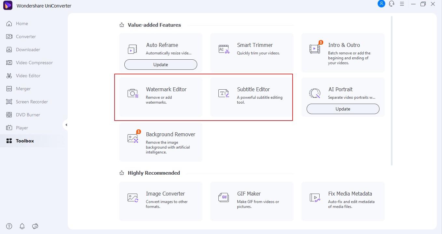Image resolution: width=442 pixels, height=234 pixels.
Task: Click the Merger label in sidebar
Action: (23, 89)
